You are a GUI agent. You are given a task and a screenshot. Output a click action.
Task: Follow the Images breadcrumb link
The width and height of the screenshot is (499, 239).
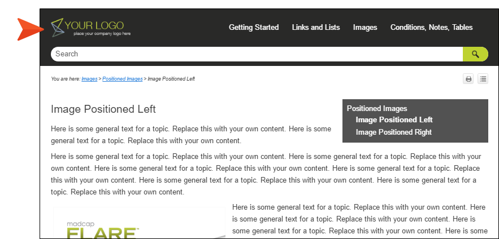(x=89, y=79)
